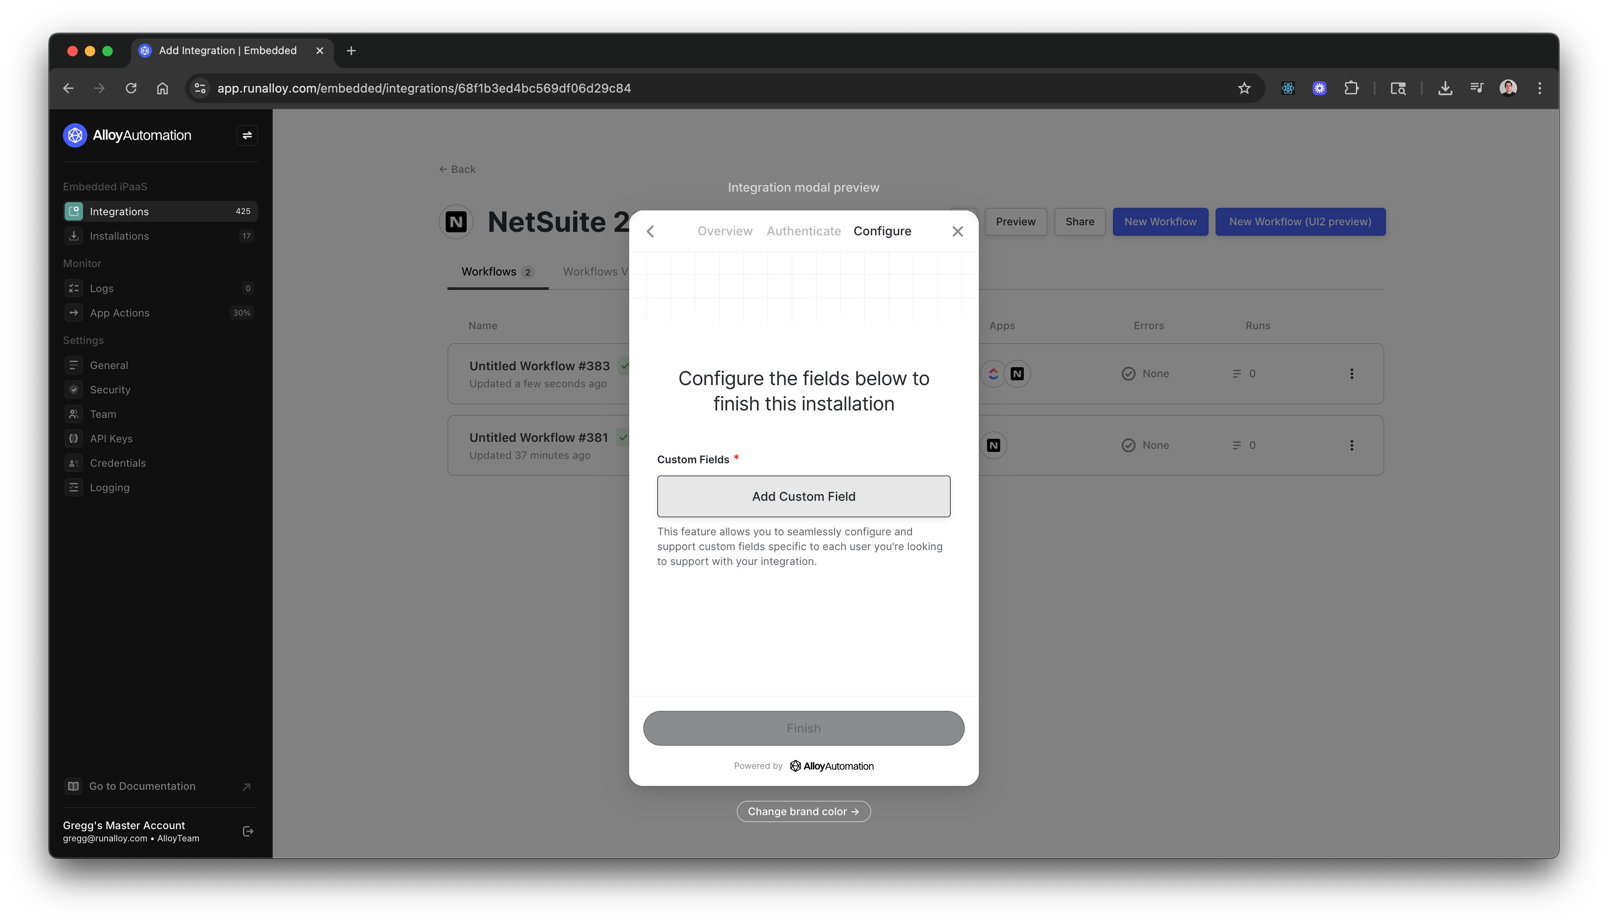Click the workspace switcher toggle beside AlloyAutomation

point(247,135)
